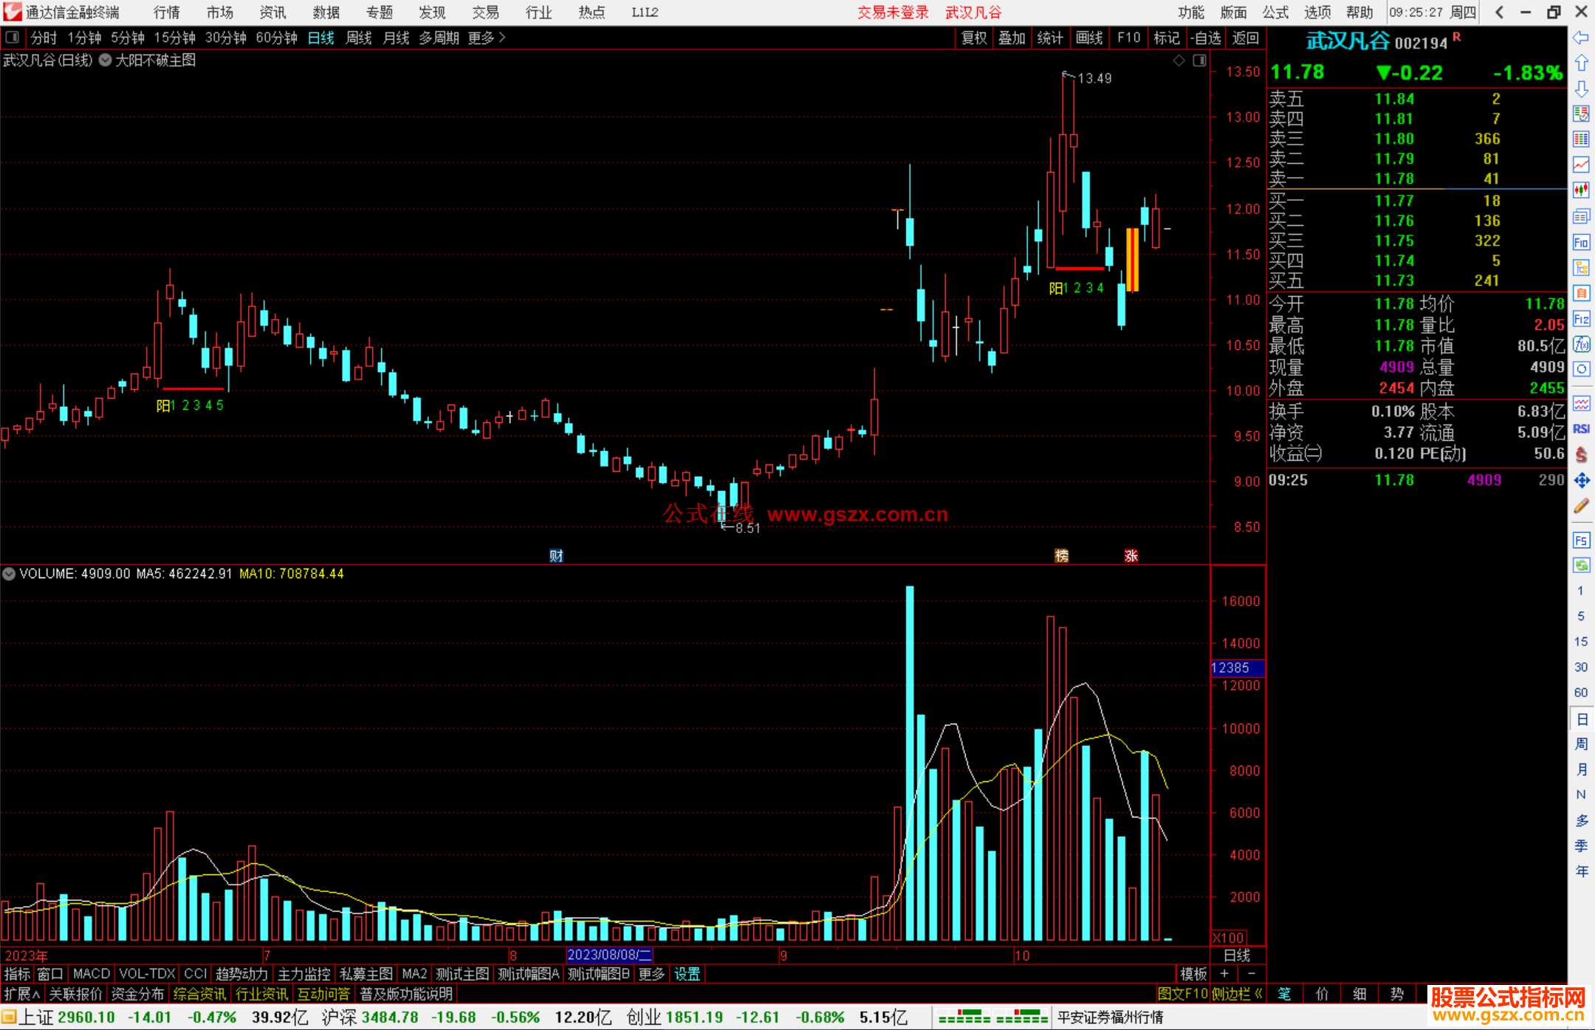This screenshot has width=1595, height=1030.
Task: Click the back arrow icon in right sidebar
Action: [x=1581, y=38]
